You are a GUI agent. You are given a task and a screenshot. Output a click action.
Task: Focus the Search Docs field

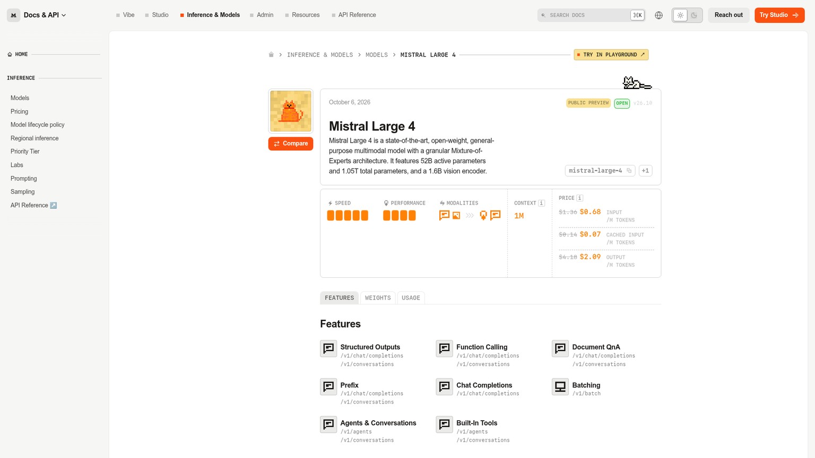[591, 15]
